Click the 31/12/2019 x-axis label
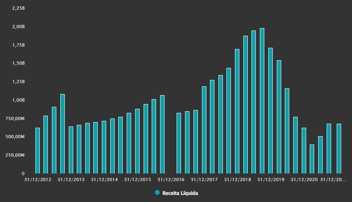Image resolution: width=352 pixels, height=202 pixels. pyautogui.click(x=271, y=180)
